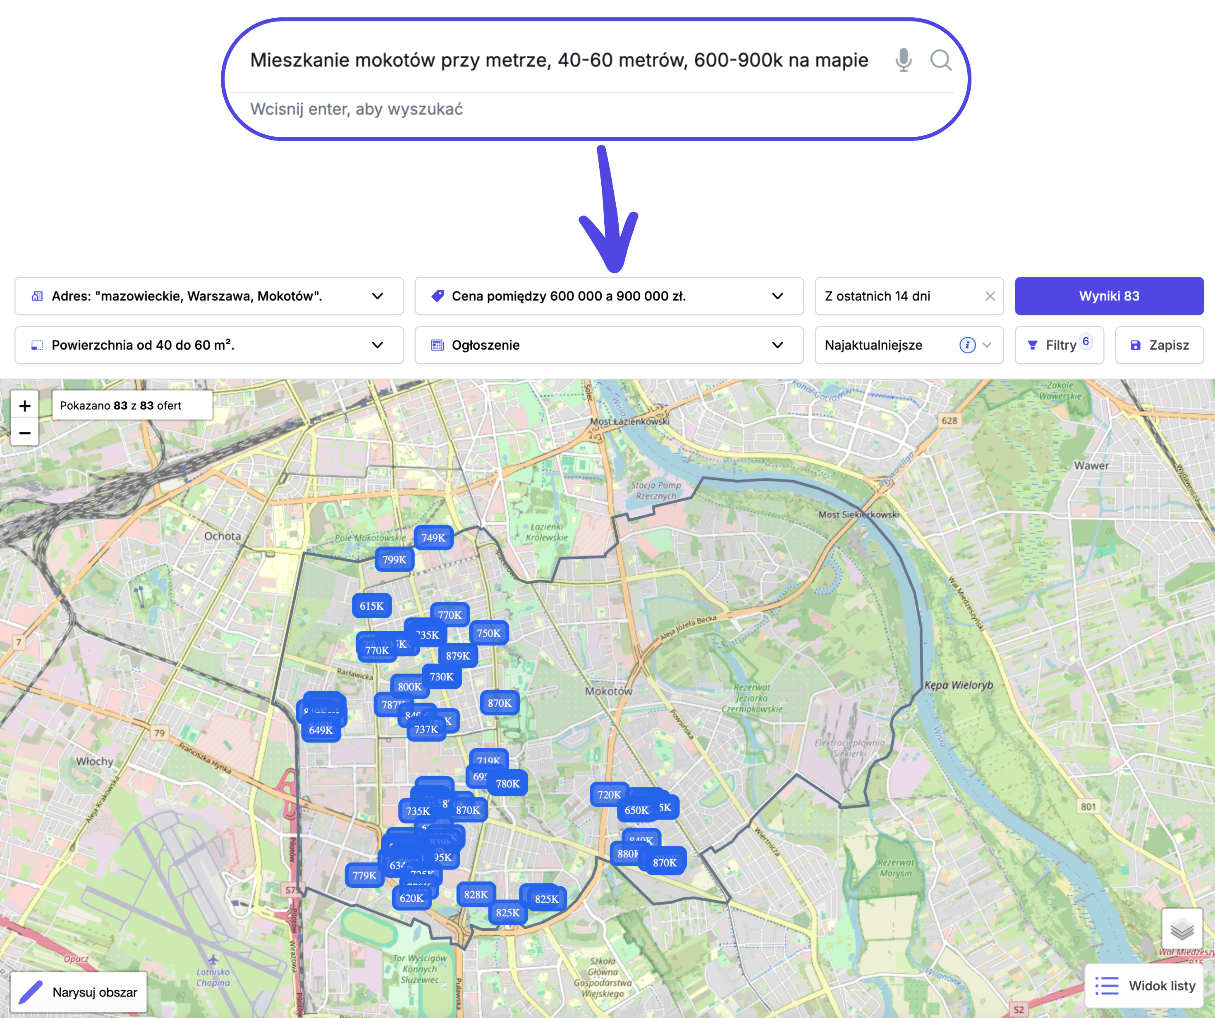This screenshot has width=1215, height=1018.
Task: Expand the Adres filter dropdown
Action: point(377,296)
